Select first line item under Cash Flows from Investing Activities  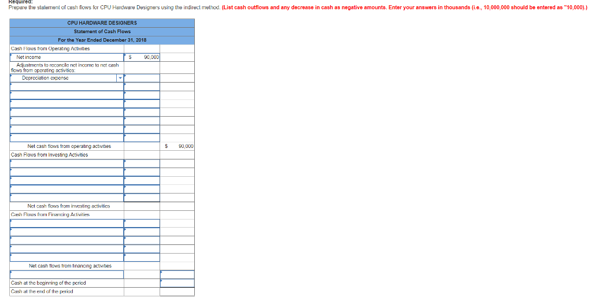(67, 163)
